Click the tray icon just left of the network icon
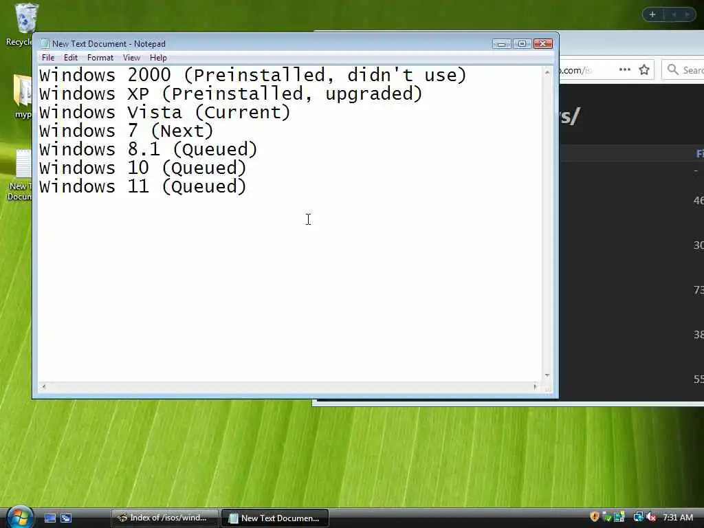The image size is (704, 528). tap(619, 517)
